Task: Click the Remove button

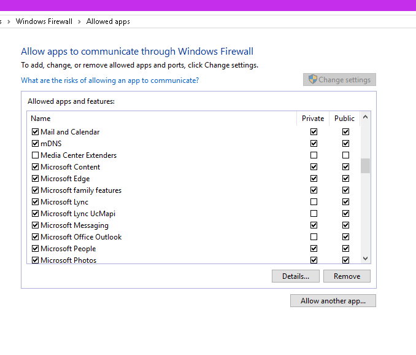Action: pyautogui.click(x=347, y=276)
